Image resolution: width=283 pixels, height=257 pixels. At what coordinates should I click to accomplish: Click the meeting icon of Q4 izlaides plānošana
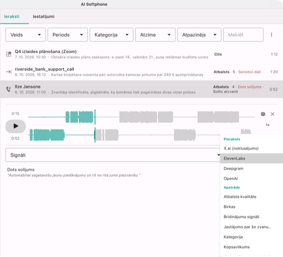tap(9, 54)
